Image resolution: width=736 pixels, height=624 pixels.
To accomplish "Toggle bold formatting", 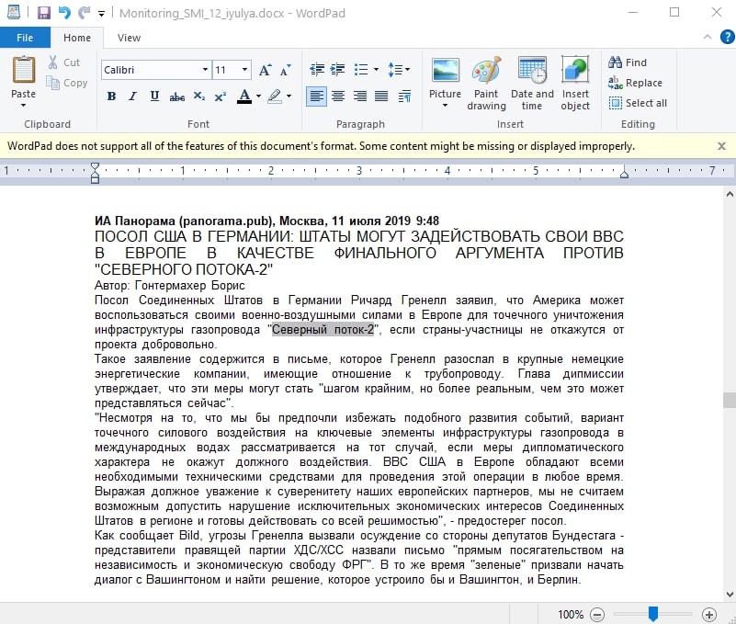I will tap(111, 96).
